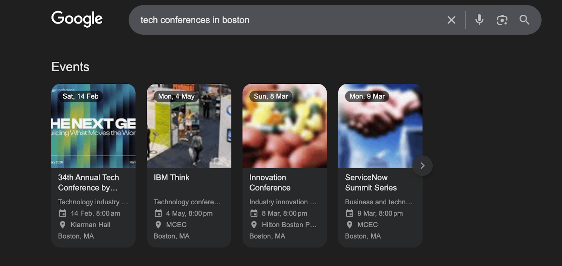This screenshot has height=266, width=562.
Task: Start voice search with microphone
Action: (x=479, y=20)
